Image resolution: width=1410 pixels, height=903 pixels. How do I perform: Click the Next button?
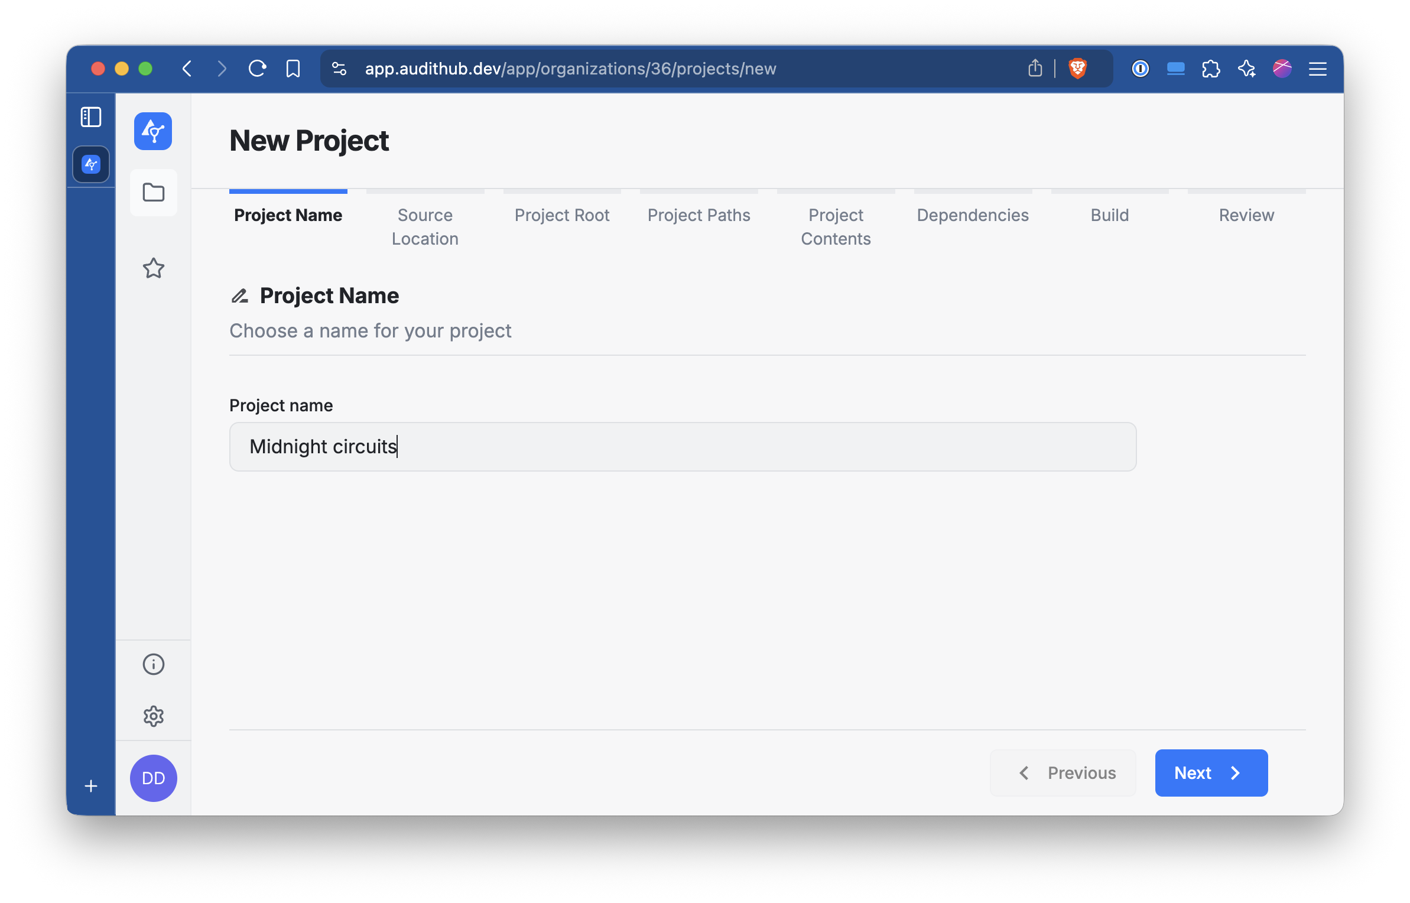coord(1211,773)
